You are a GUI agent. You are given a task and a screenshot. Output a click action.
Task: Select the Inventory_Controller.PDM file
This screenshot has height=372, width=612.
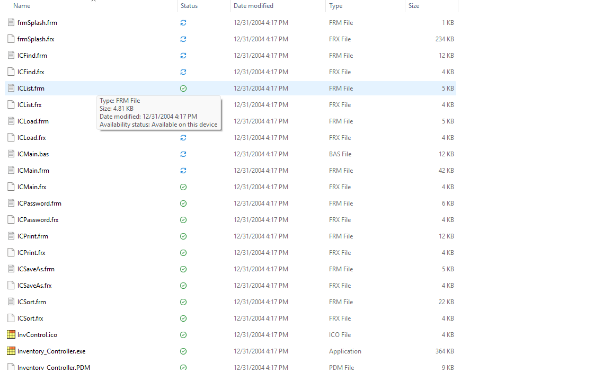coord(51,367)
